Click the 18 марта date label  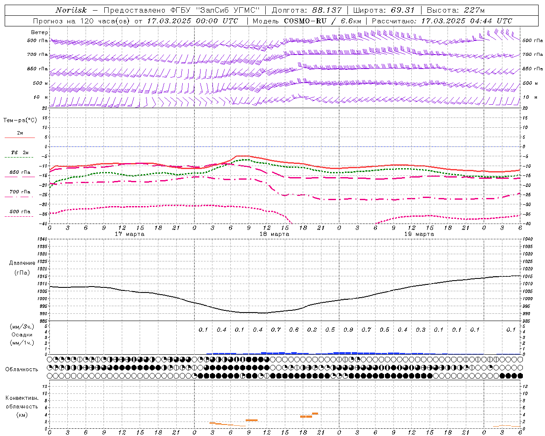[274, 234]
